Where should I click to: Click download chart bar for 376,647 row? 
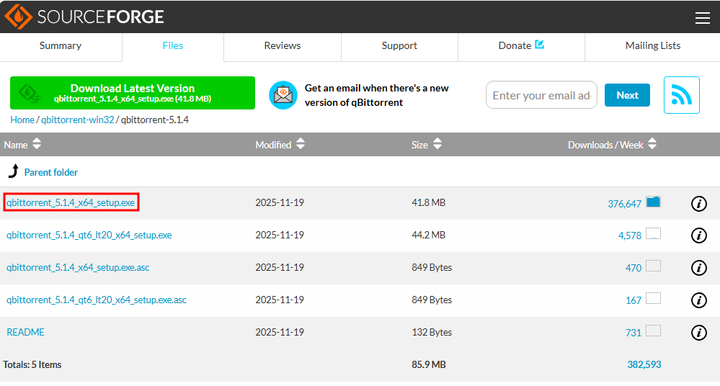[653, 202]
